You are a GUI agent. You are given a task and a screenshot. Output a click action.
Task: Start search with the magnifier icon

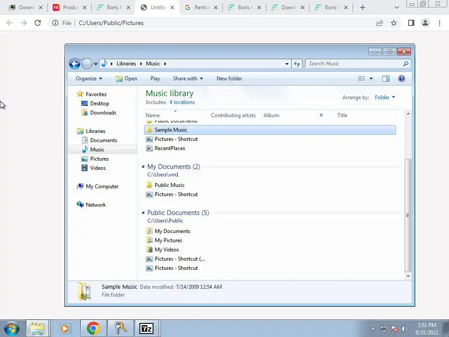406,64
